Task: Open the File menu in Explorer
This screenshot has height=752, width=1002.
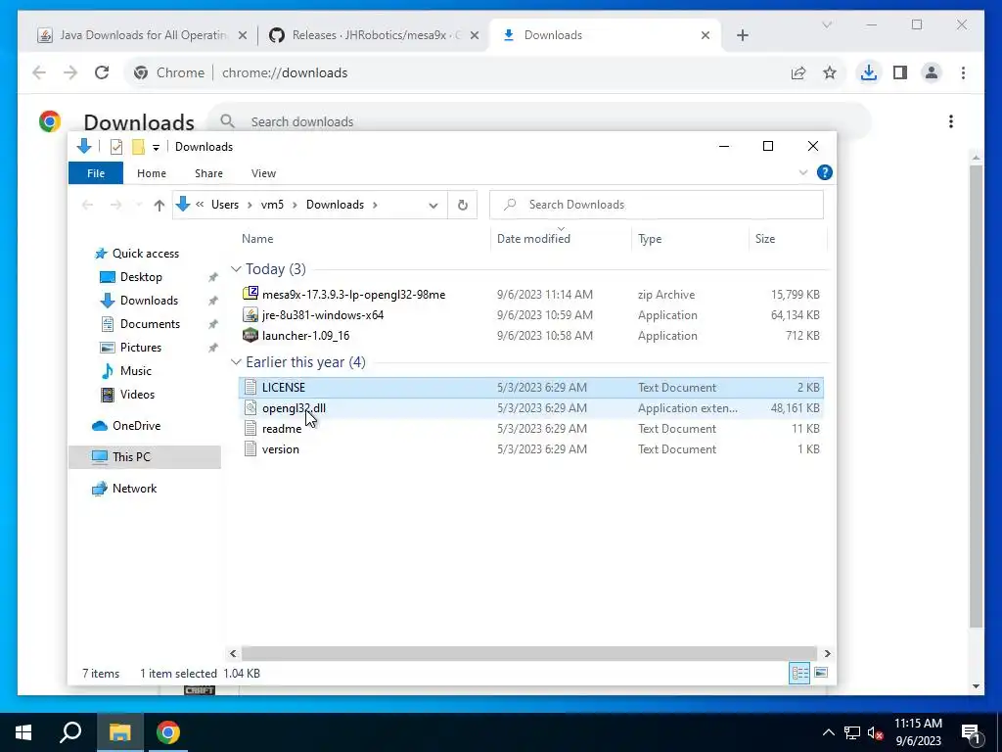Action: 96,173
